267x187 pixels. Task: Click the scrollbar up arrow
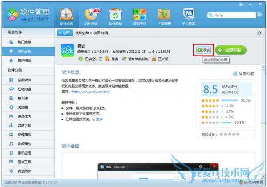point(263,68)
